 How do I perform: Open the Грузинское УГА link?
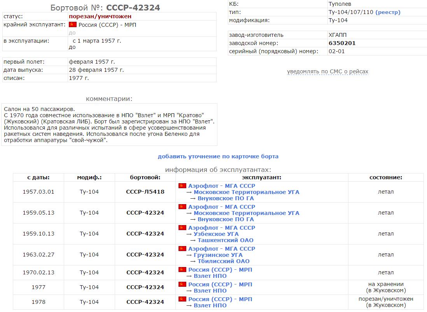[x=218, y=255]
